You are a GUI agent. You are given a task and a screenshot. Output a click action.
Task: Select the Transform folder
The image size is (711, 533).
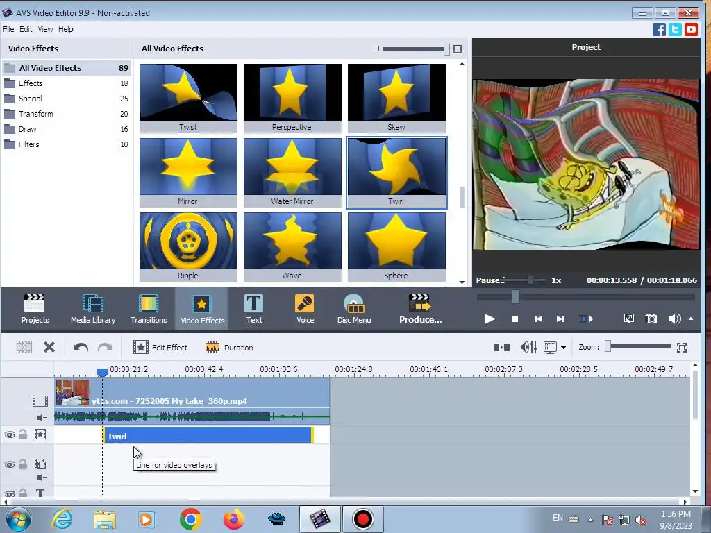(x=67, y=114)
